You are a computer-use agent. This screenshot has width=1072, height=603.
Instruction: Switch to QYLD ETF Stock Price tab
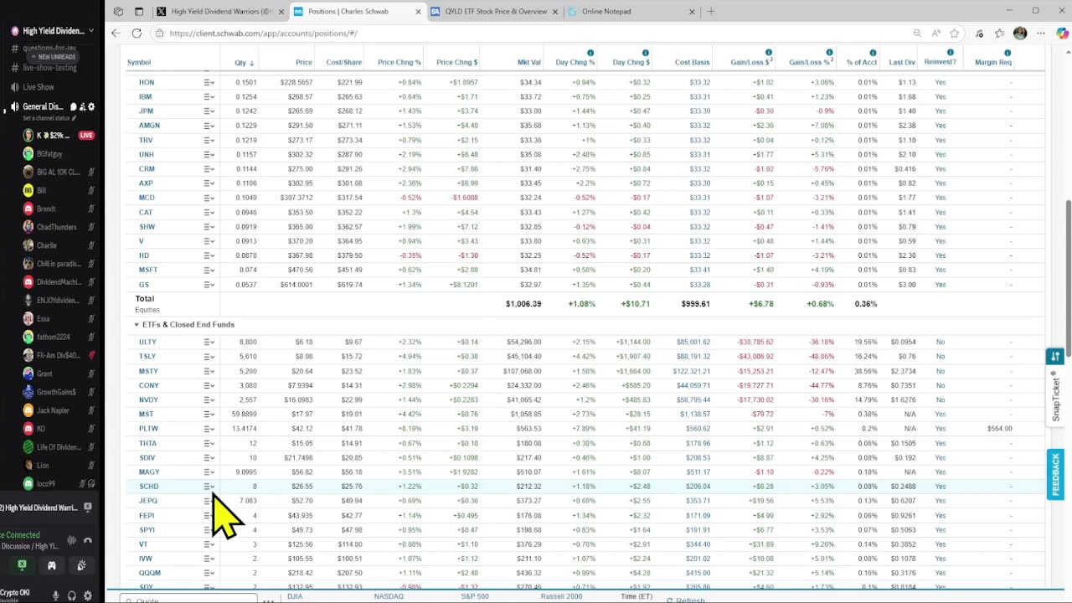point(493,12)
